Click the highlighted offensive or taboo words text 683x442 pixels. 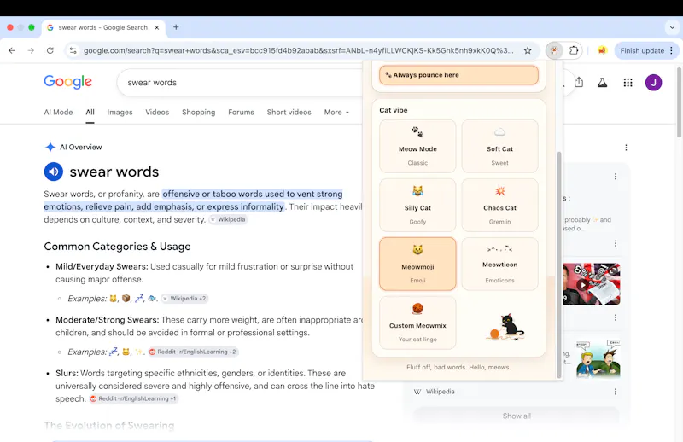tap(194, 201)
